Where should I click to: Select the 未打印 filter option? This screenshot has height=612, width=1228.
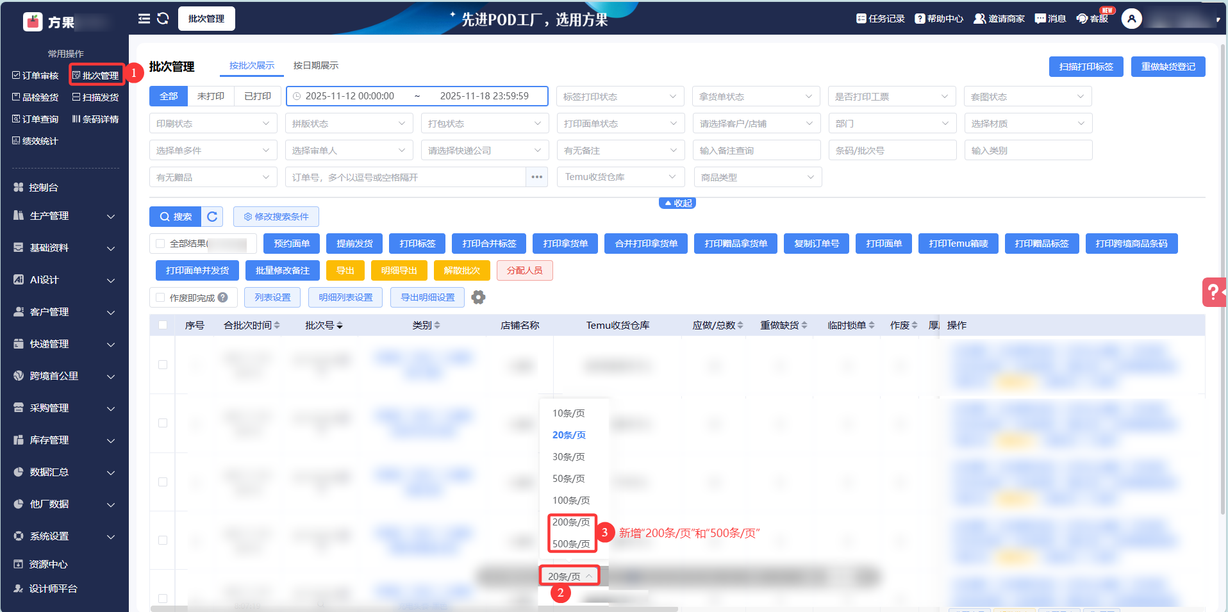click(x=211, y=96)
